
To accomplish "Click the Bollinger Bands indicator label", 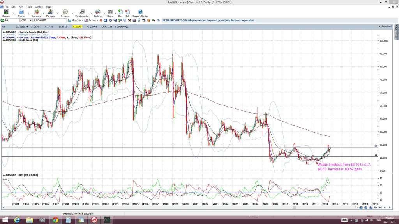I will (x=26, y=35).
